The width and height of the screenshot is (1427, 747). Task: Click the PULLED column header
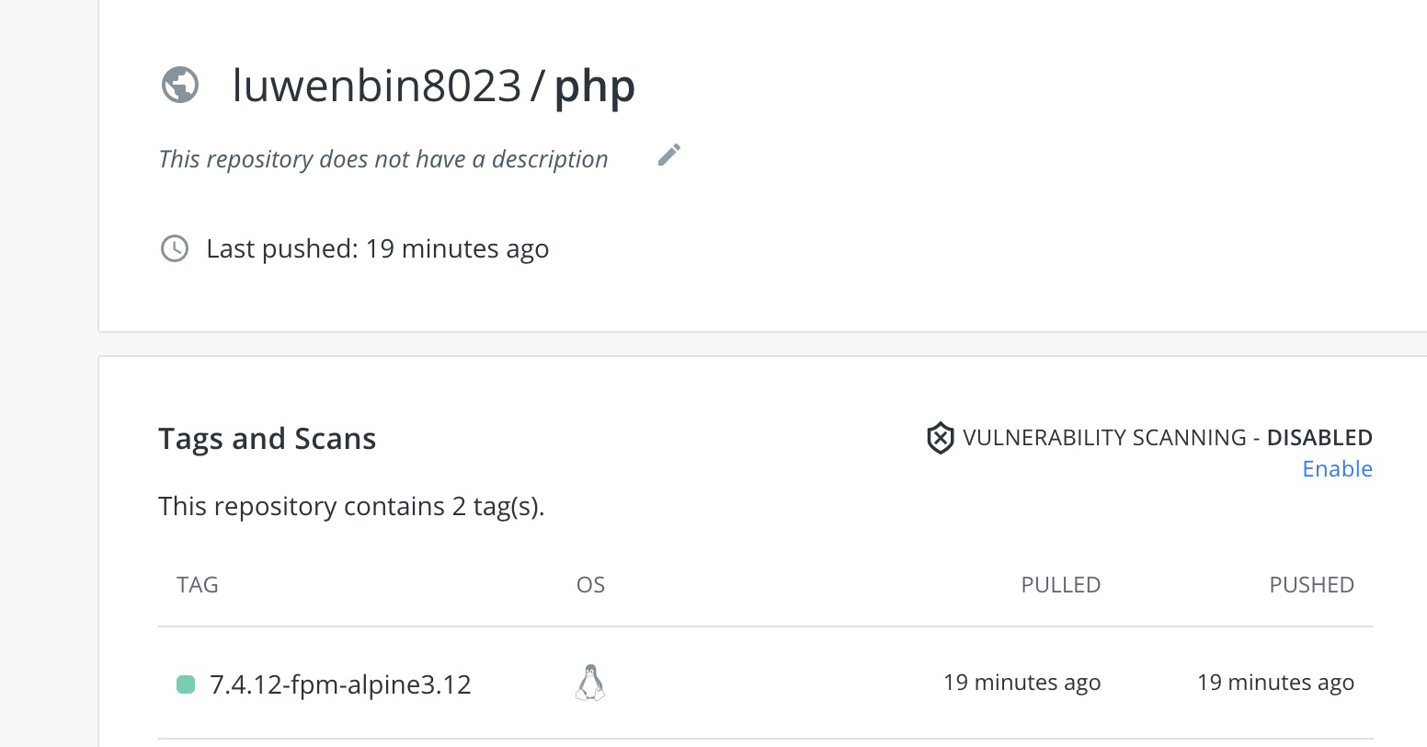1060,585
